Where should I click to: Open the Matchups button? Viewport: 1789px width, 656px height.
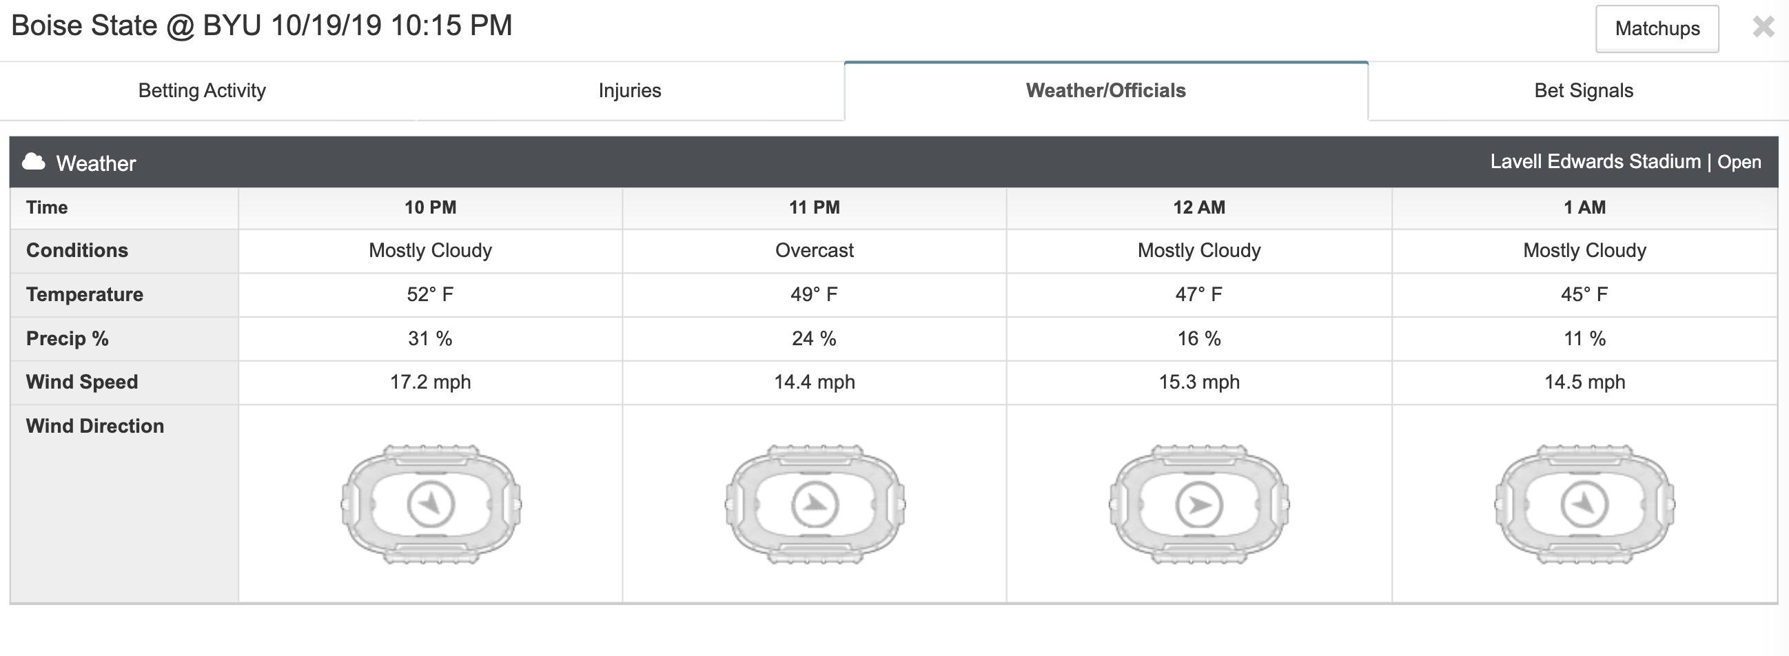[x=1657, y=28]
